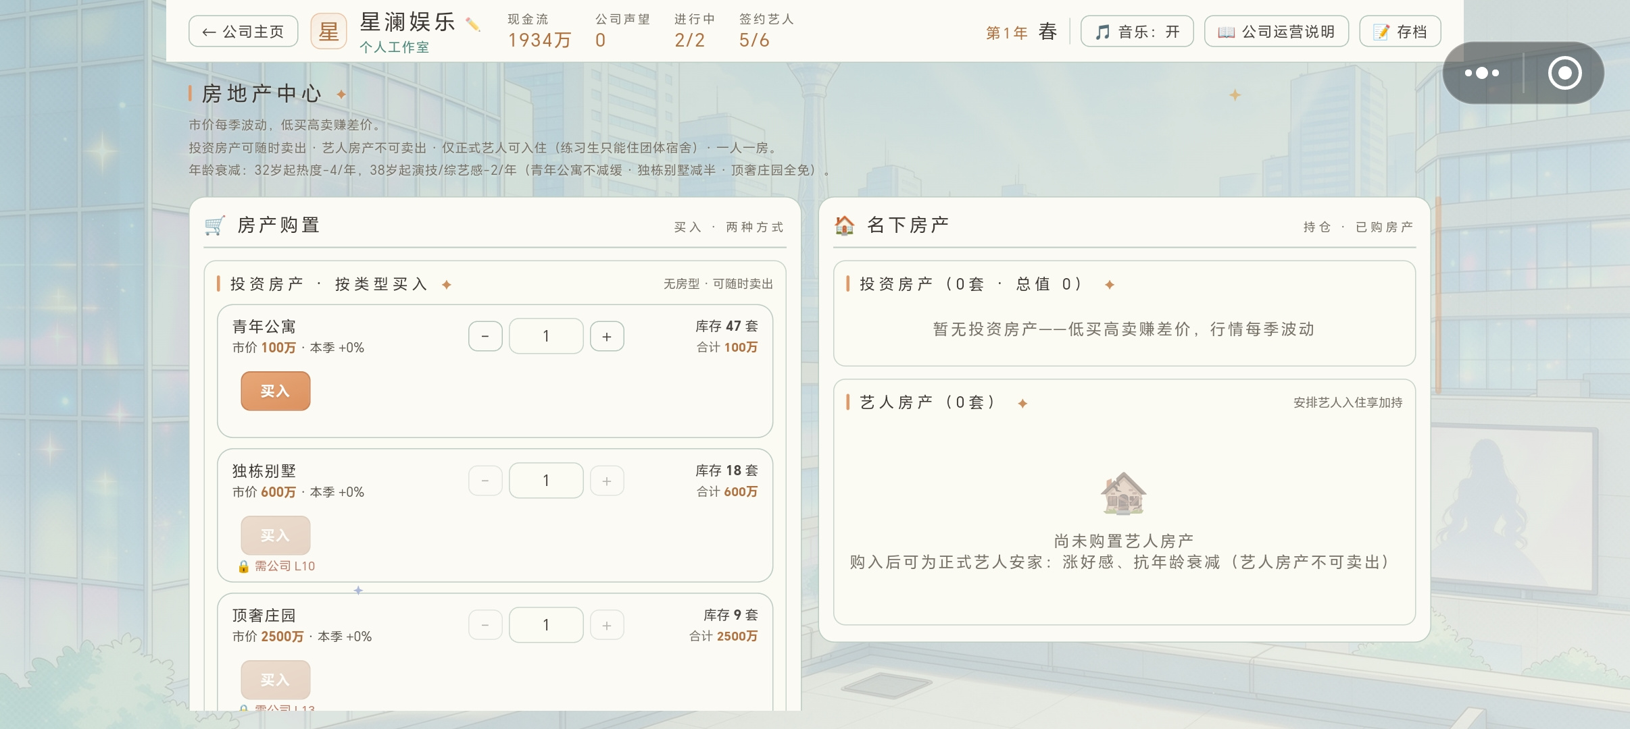Click the 合计 2500万 total
The width and height of the screenshot is (1630, 729).
click(723, 636)
